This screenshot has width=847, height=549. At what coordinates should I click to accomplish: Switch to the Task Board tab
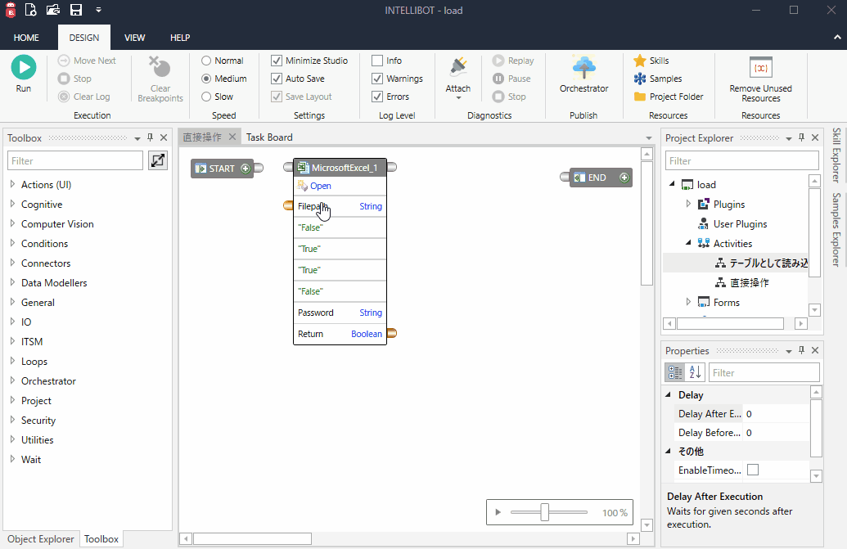click(x=270, y=137)
